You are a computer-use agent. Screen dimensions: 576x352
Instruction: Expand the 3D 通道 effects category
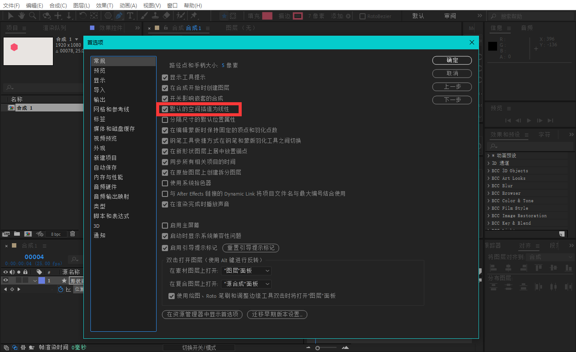(x=489, y=163)
